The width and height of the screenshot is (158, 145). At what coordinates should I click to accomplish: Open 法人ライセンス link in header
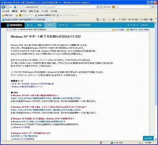(x=133, y=25)
